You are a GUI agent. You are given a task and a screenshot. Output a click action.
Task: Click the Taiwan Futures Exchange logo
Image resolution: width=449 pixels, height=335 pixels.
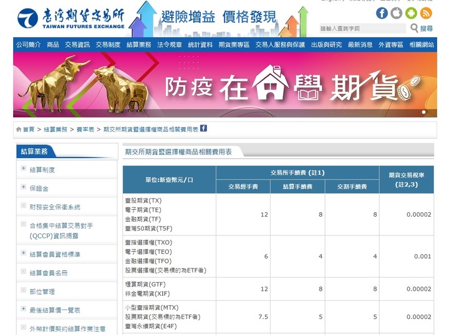click(x=71, y=18)
